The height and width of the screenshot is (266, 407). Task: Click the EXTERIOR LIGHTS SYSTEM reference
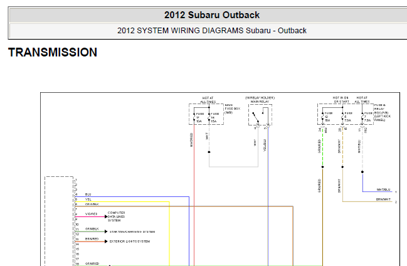130,242
